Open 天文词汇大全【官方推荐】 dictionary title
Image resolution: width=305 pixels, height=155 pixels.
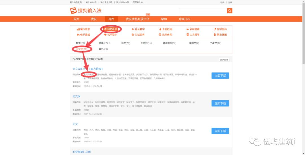(x=88, y=69)
